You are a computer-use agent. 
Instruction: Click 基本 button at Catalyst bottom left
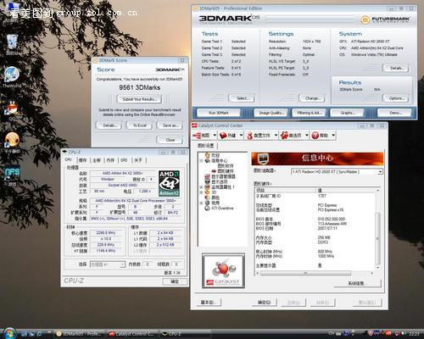[209, 303]
